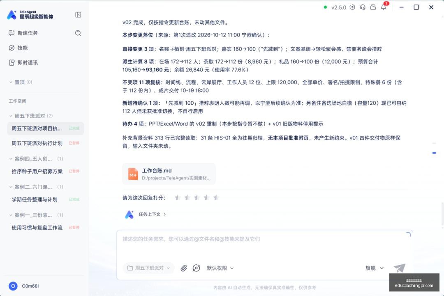Open the 工作台账.md file card
The width and height of the screenshot is (444, 296).
click(169, 174)
